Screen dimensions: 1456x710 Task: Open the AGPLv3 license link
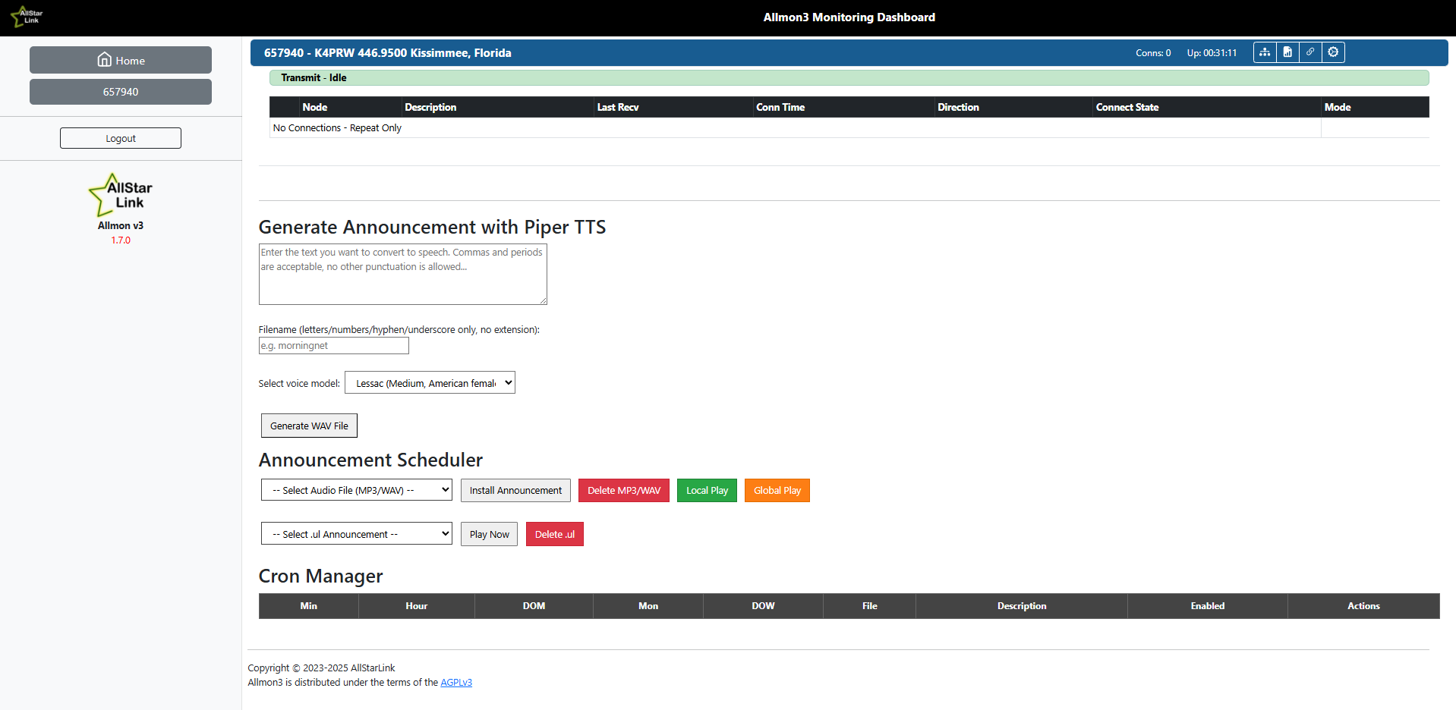pos(456,683)
